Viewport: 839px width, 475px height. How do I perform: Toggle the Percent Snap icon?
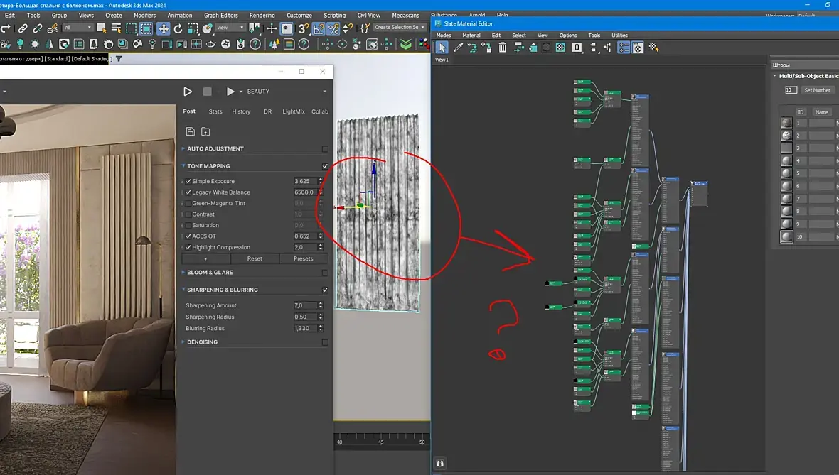(x=333, y=28)
